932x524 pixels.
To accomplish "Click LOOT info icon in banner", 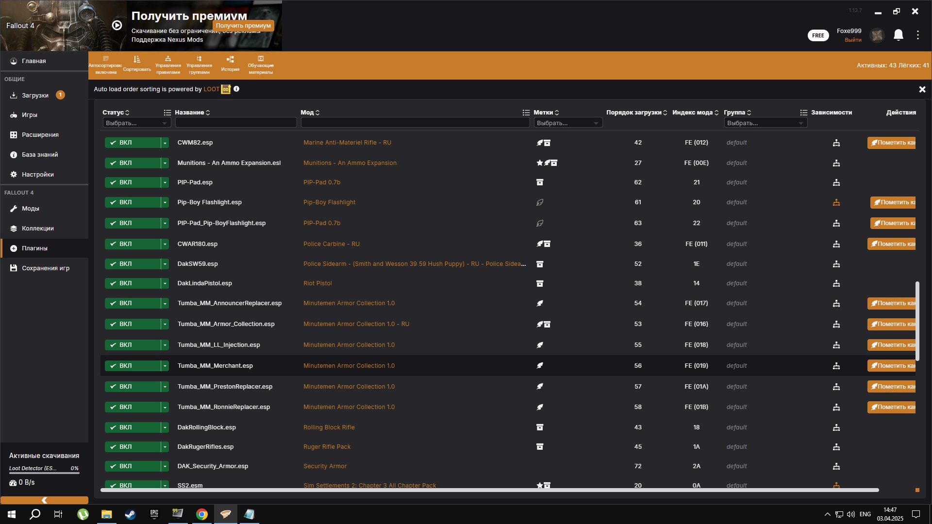I will tap(236, 89).
